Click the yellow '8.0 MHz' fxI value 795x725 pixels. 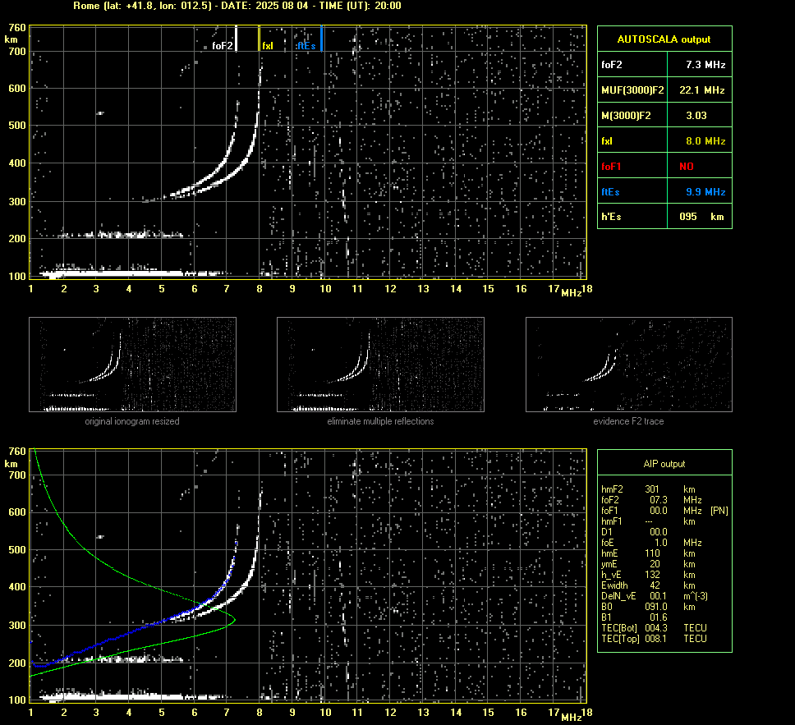tap(705, 141)
